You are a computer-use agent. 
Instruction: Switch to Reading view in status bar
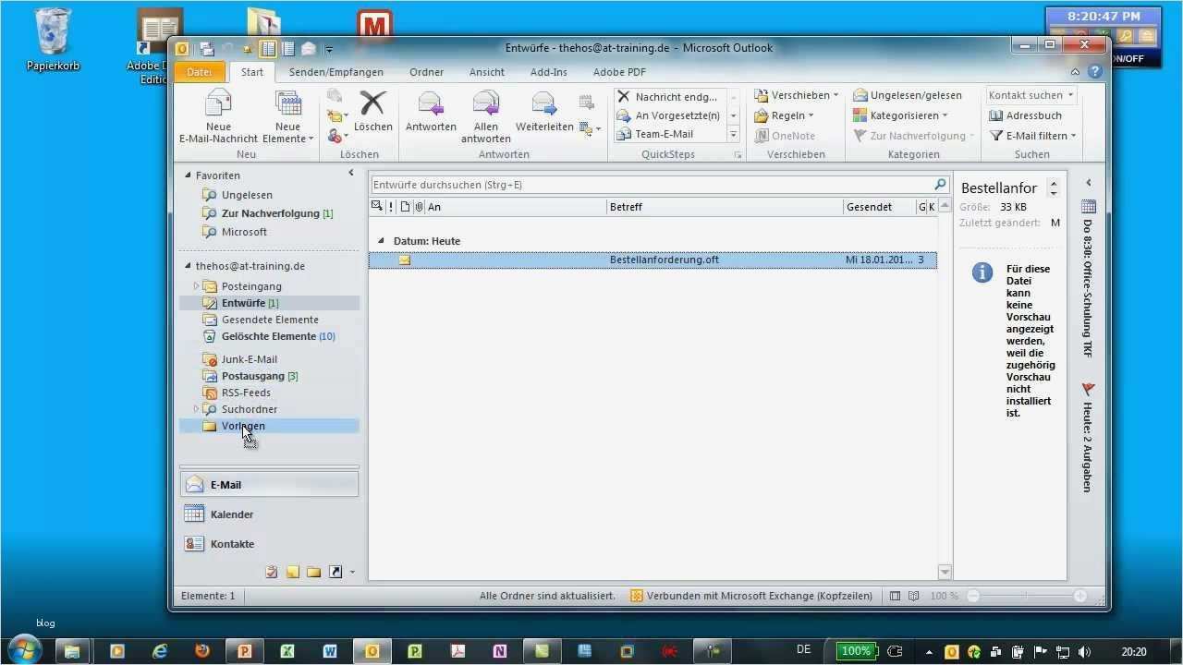pyautogui.click(x=913, y=596)
